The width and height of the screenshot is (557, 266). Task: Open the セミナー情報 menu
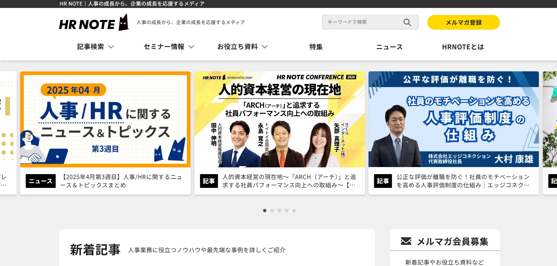pos(169,47)
